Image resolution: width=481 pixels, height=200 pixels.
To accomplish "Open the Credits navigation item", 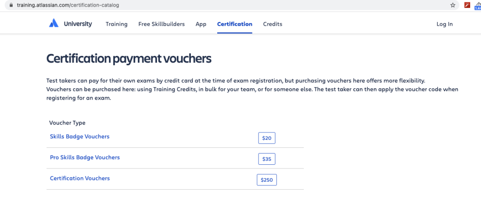I will (x=273, y=24).
